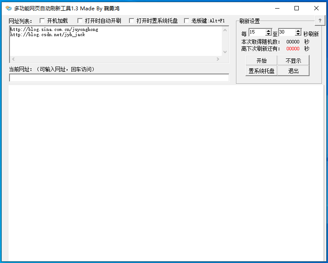Click the 网址列表 label
The image size is (328, 263).
(20, 21)
